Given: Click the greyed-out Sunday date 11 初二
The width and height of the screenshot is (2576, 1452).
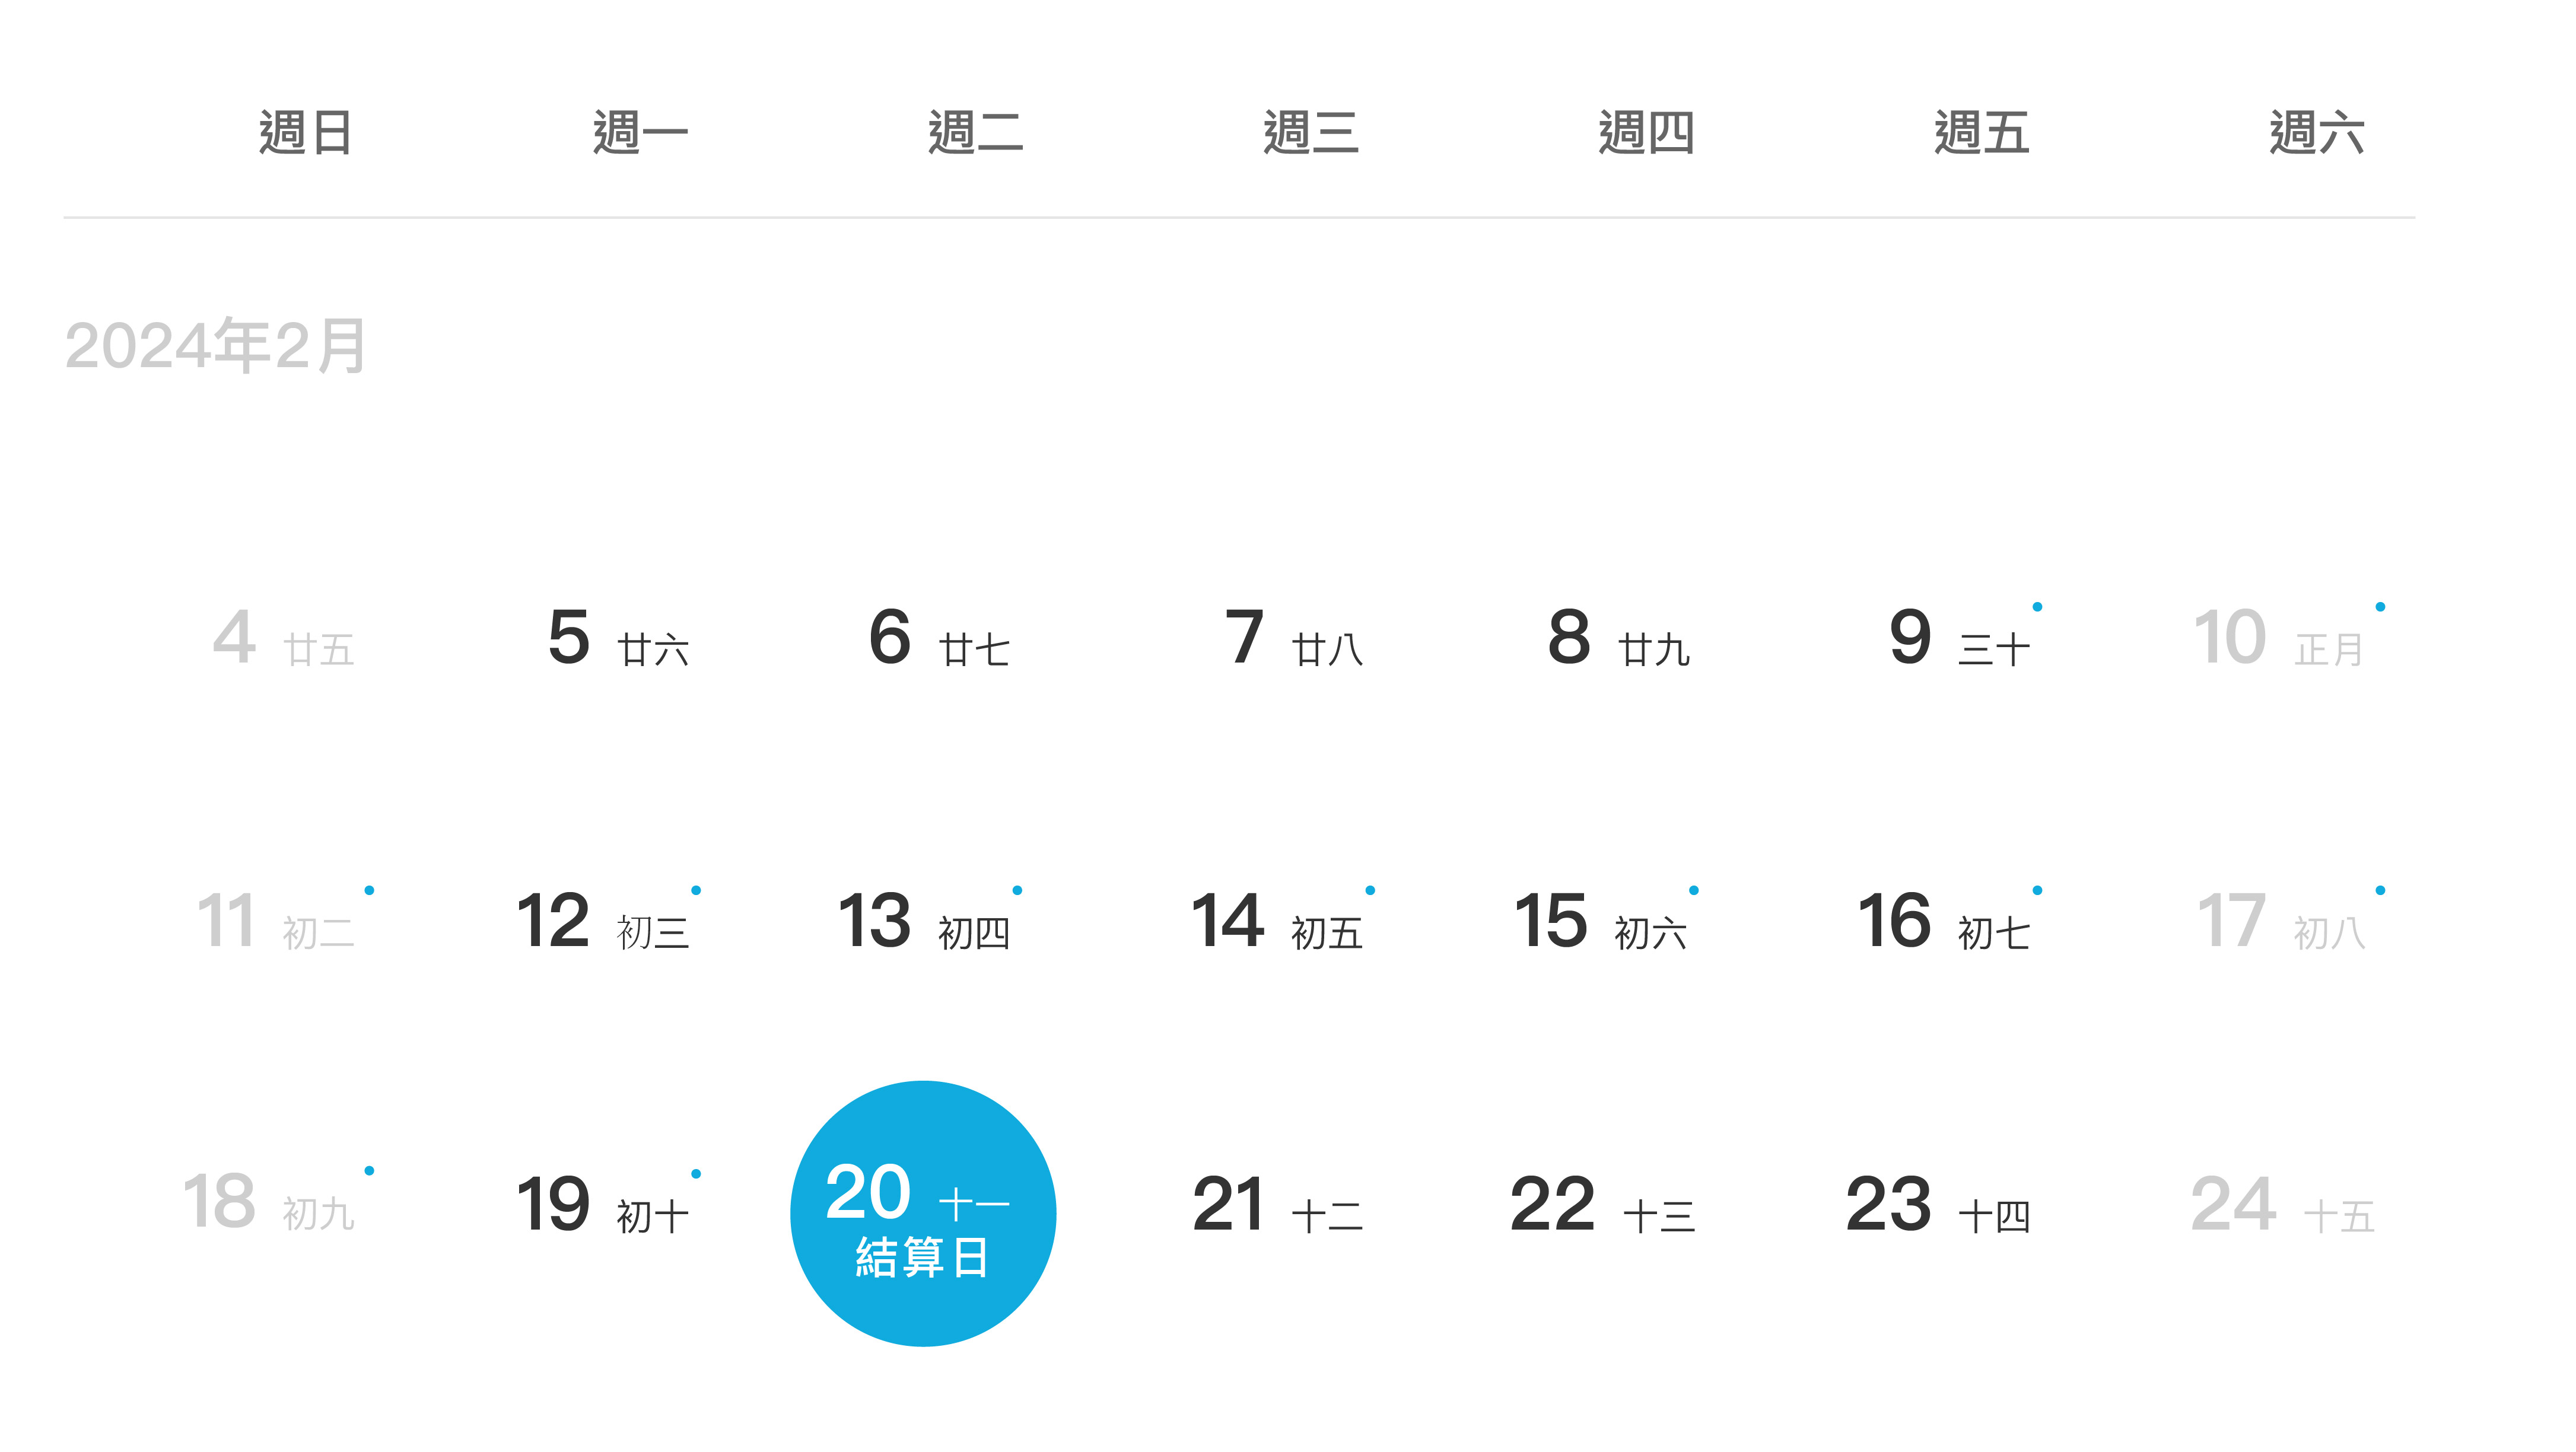Looking at the screenshot, I should [275, 922].
